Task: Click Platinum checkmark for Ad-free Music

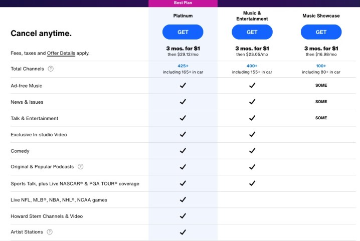Action: pos(183,86)
